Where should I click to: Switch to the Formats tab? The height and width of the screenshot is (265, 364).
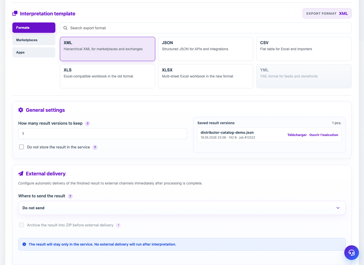click(x=34, y=28)
